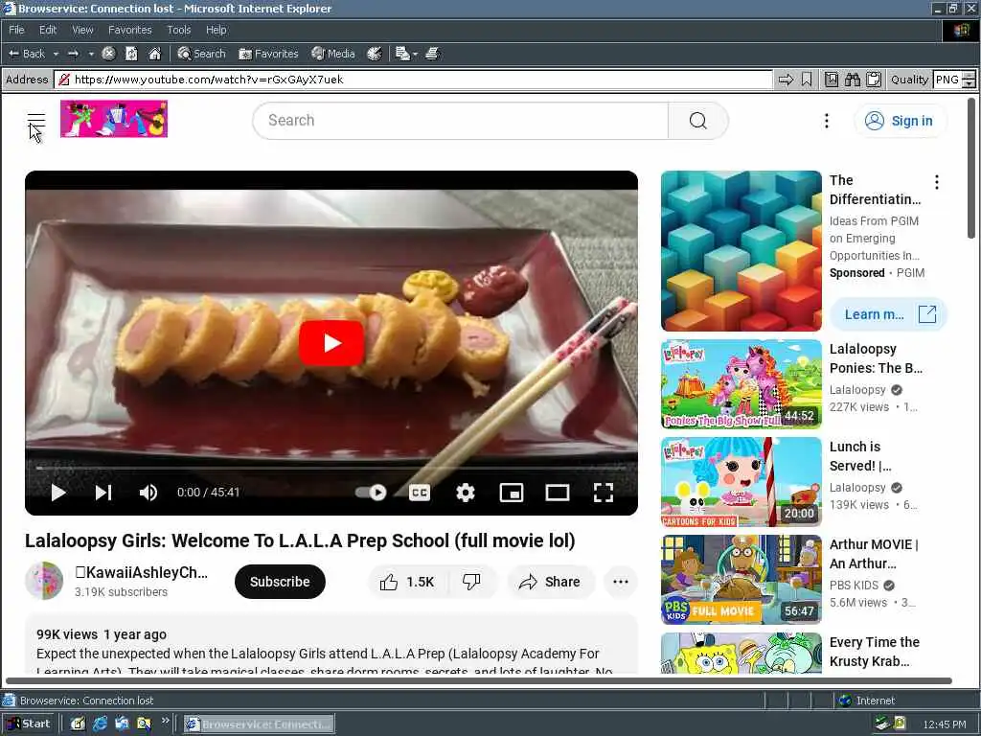Viewport: 981px width, 736px height.
Task: Open sponsored ad options three-dot menu
Action: pyautogui.click(x=937, y=182)
